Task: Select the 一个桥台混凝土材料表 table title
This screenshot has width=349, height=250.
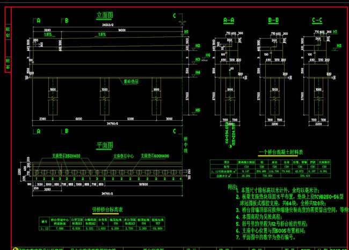Action: (x=280, y=152)
